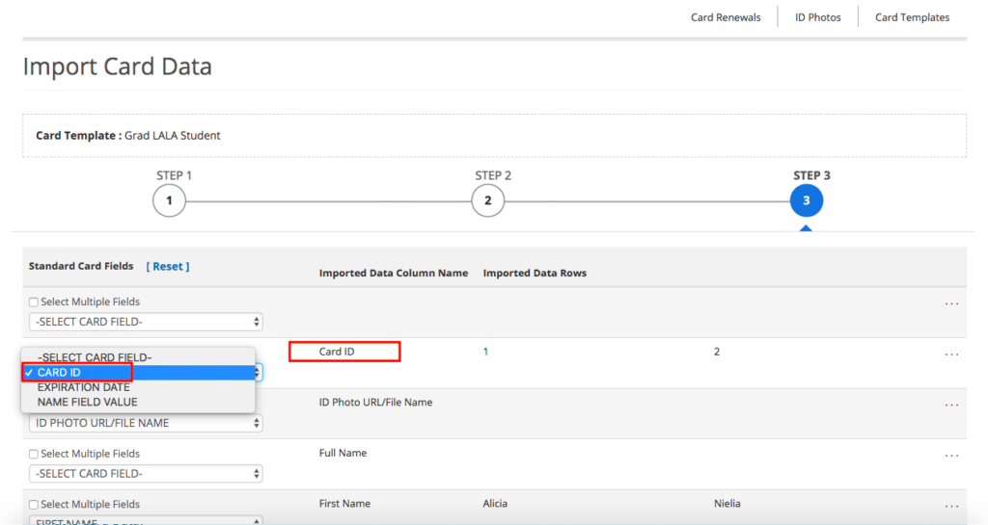
Task: Click the Full Name column text
Action: tap(343, 453)
